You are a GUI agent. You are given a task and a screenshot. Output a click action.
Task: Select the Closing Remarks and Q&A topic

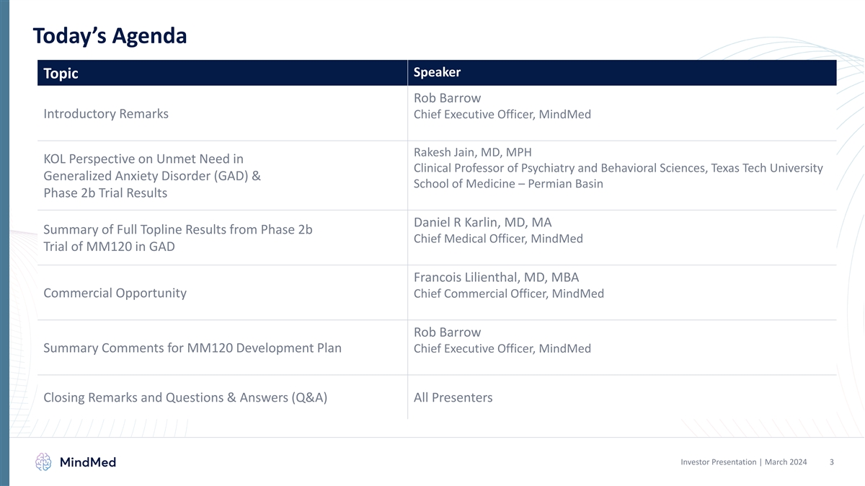pyautogui.click(x=185, y=397)
